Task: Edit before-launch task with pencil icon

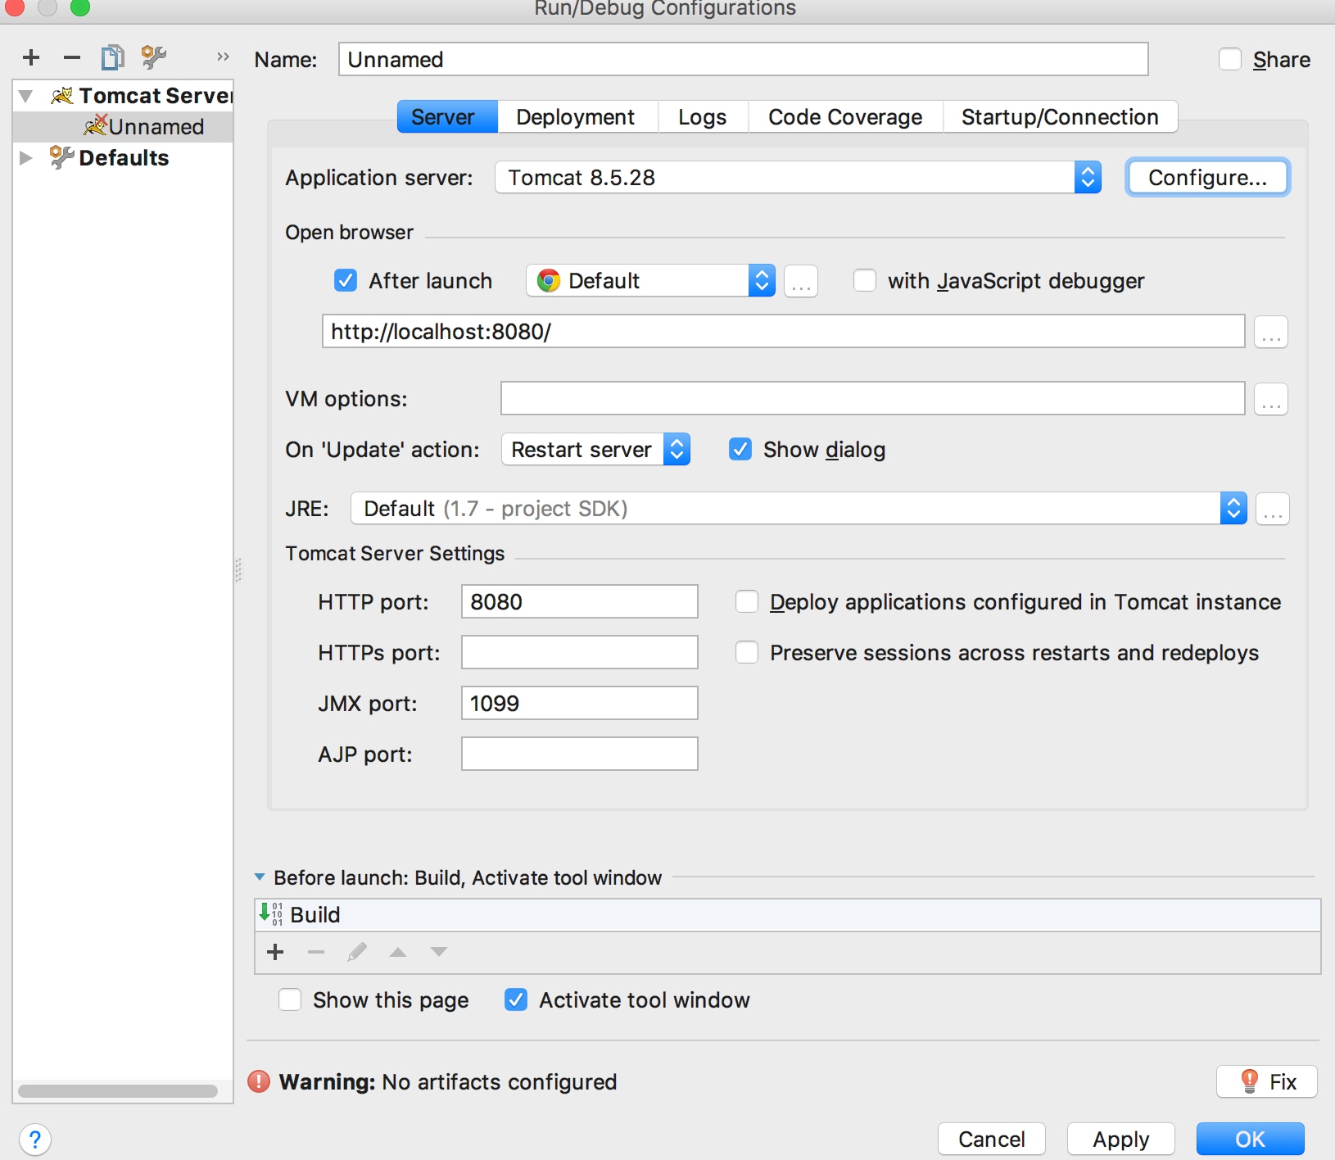Action: [357, 952]
